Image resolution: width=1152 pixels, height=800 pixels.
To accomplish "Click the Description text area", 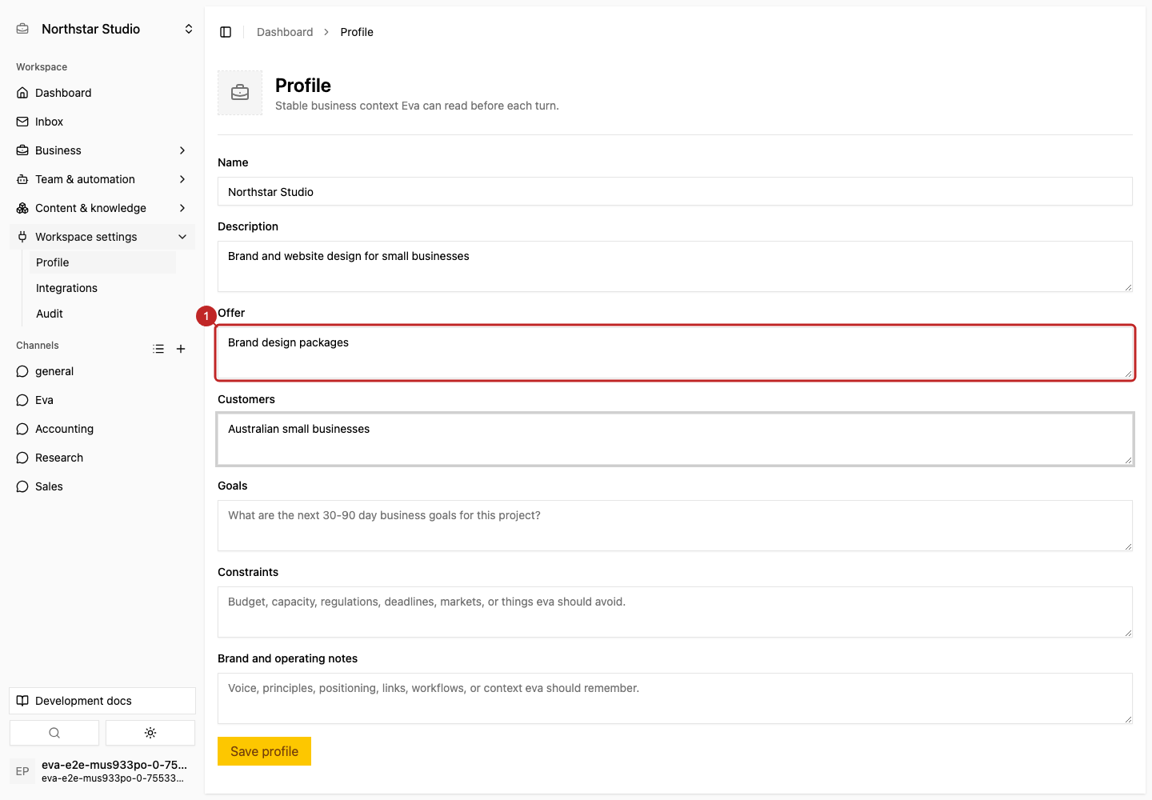I will click(x=675, y=266).
